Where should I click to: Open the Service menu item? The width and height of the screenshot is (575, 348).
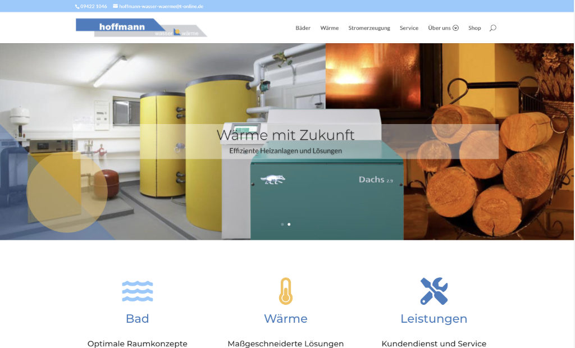409,28
